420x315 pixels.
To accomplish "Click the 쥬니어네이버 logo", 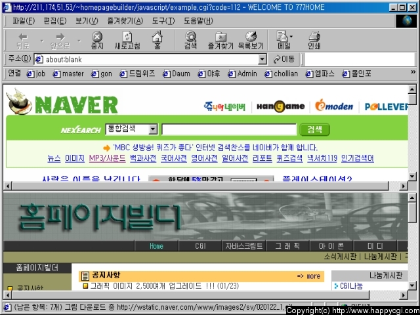I will pyautogui.click(x=224, y=106).
